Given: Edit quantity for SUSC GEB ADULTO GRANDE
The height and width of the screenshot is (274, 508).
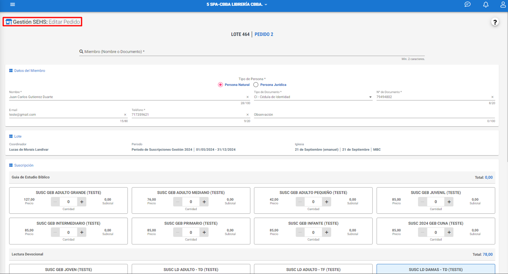Looking at the screenshot, I should coord(68,202).
